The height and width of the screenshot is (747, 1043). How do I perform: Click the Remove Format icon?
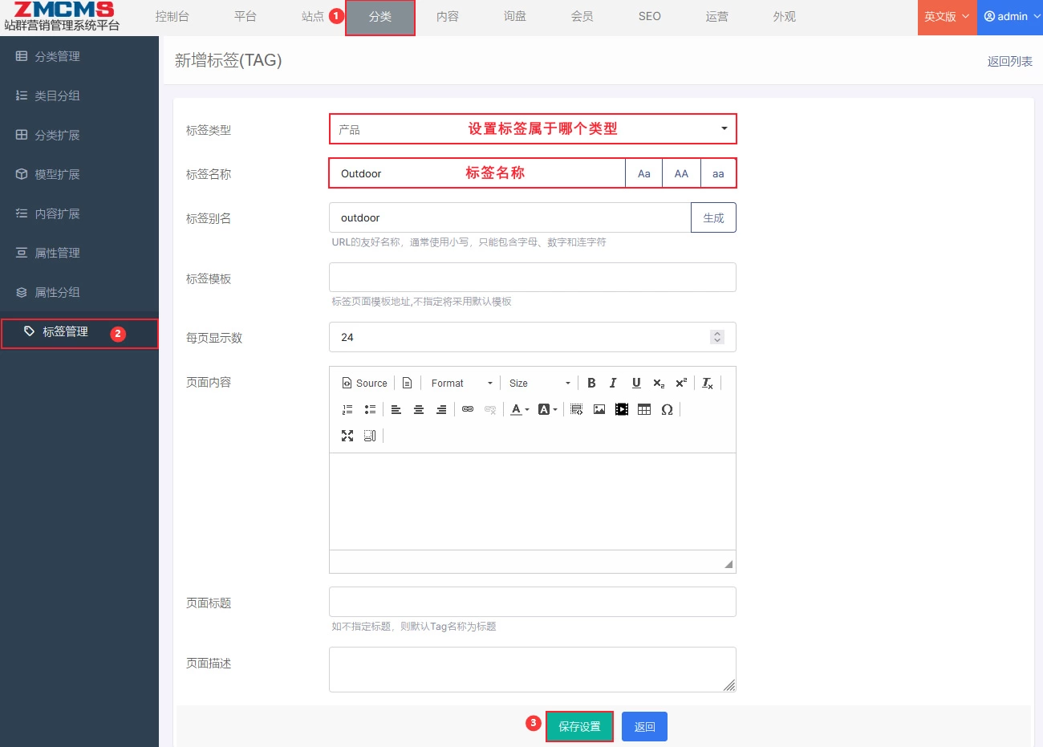[708, 384]
